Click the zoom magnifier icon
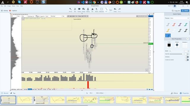Screen dimensions: 190x106 pyautogui.click(x=87, y=93)
